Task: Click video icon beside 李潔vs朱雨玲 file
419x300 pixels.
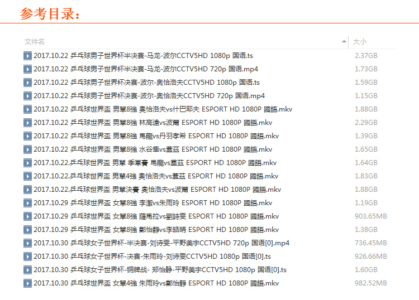Action: tap(27, 203)
